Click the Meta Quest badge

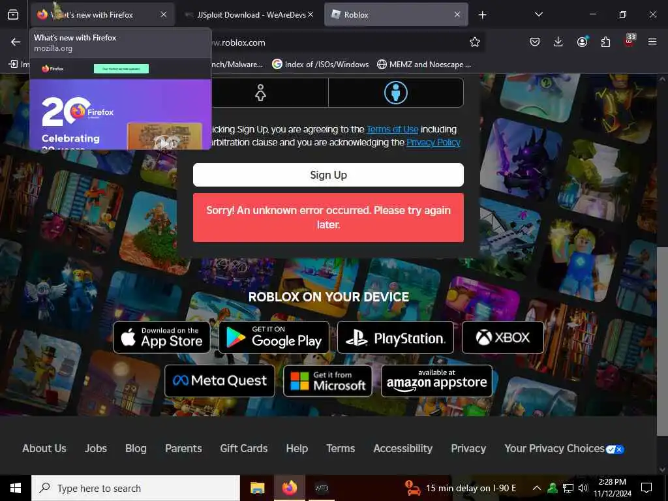coord(220,380)
